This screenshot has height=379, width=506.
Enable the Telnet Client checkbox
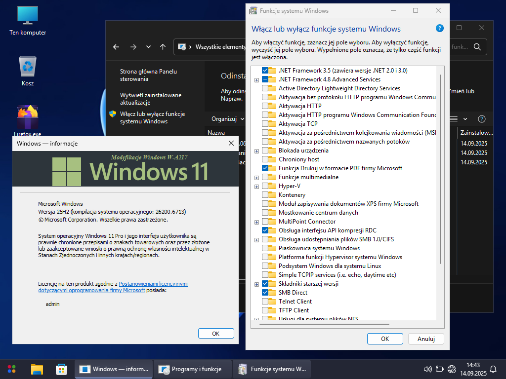(265, 302)
